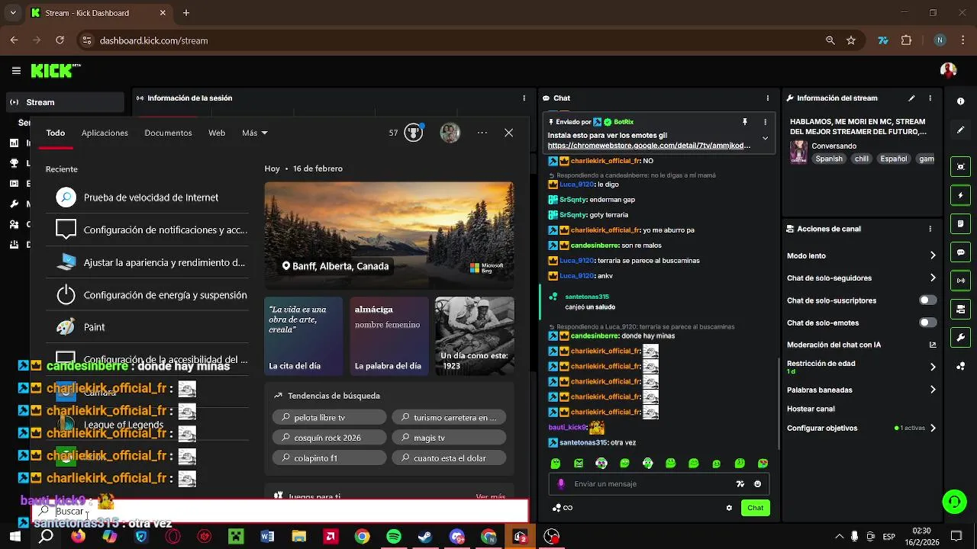Select the Documentos search tab
This screenshot has height=549, width=977.
(168, 133)
